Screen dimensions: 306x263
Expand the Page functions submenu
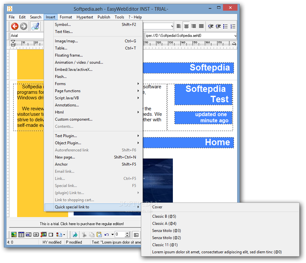pyautogui.click(x=93, y=91)
